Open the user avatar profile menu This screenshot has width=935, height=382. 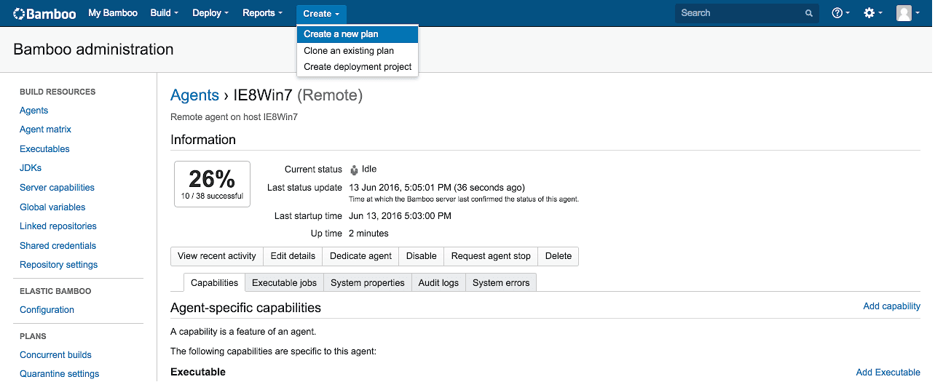pyautogui.click(x=907, y=13)
